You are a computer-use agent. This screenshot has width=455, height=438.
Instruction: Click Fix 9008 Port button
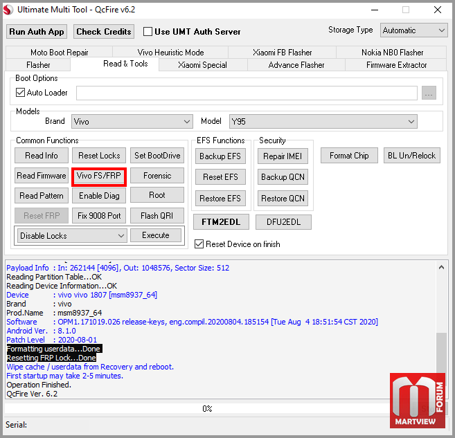pos(99,216)
